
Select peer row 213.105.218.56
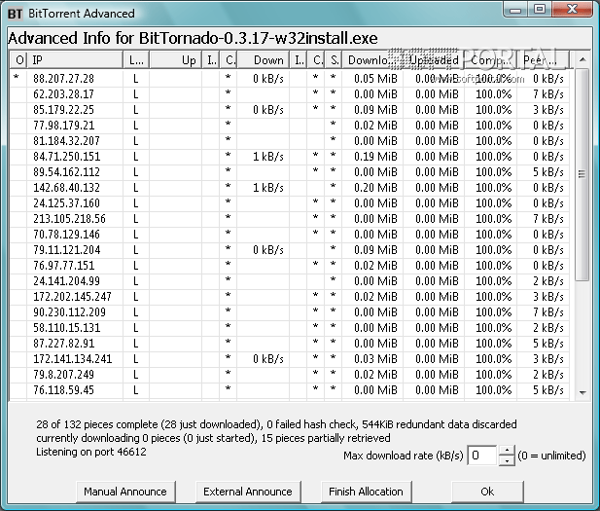[x=290, y=219]
